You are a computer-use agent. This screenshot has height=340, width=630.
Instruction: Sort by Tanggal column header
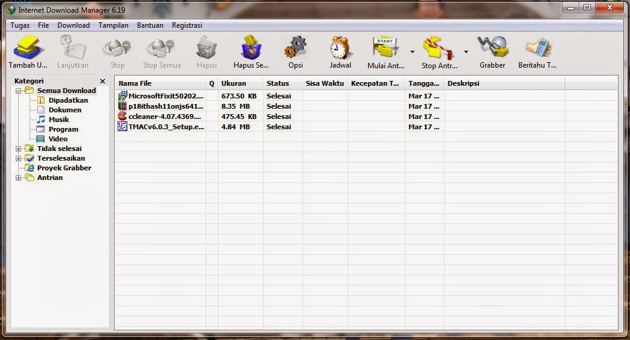pyautogui.click(x=424, y=83)
